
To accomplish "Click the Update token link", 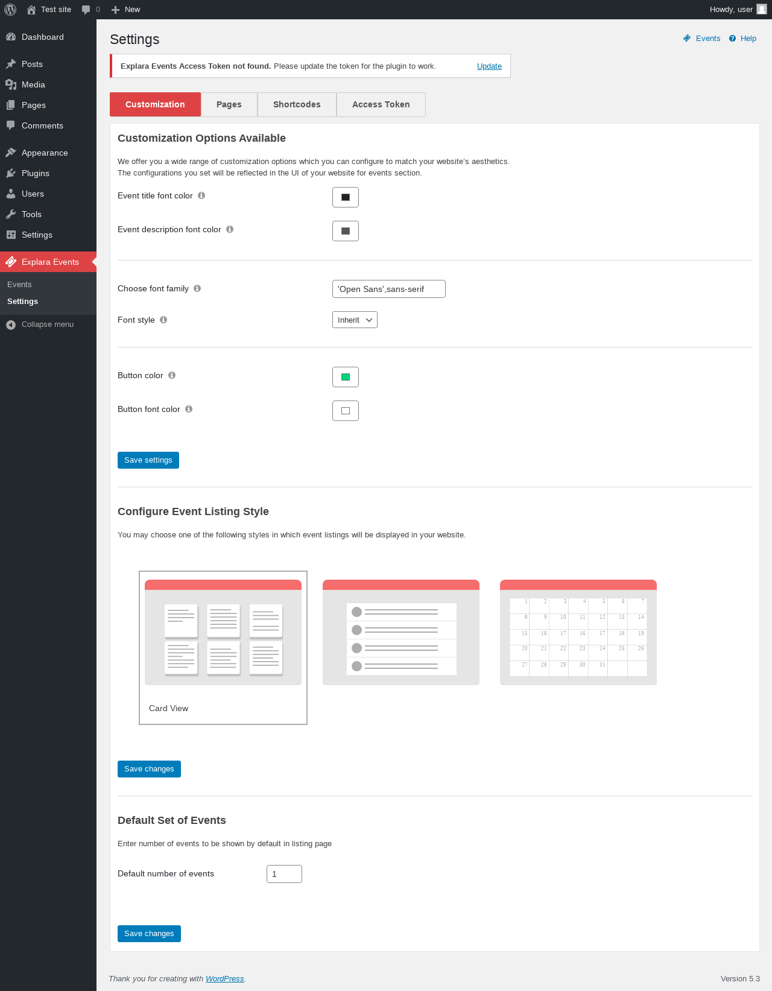I will coord(489,66).
